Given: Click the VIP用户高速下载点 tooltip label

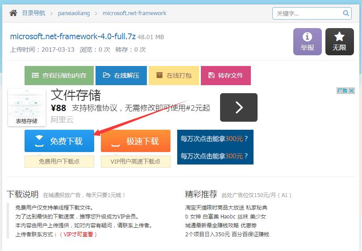Looking at the screenshot, I should 136,161.
